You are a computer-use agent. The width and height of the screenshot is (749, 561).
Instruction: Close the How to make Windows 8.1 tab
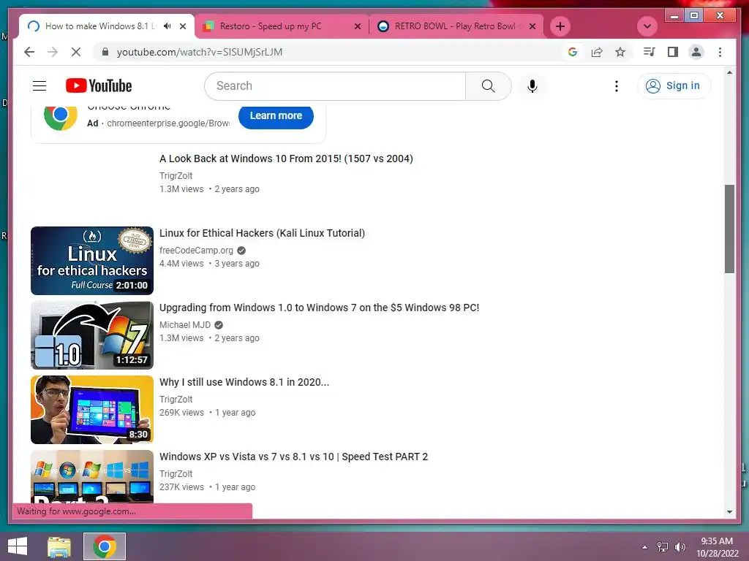182,26
